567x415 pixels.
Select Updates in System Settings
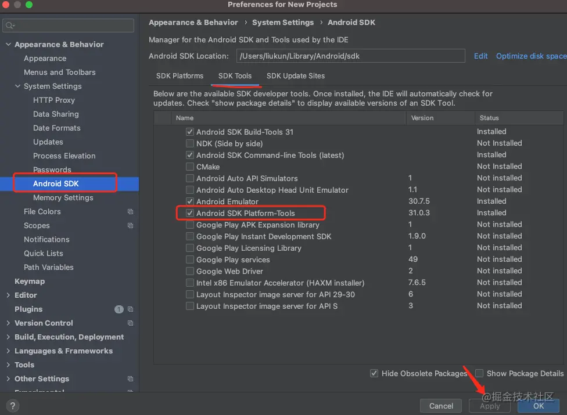tap(48, 142)
